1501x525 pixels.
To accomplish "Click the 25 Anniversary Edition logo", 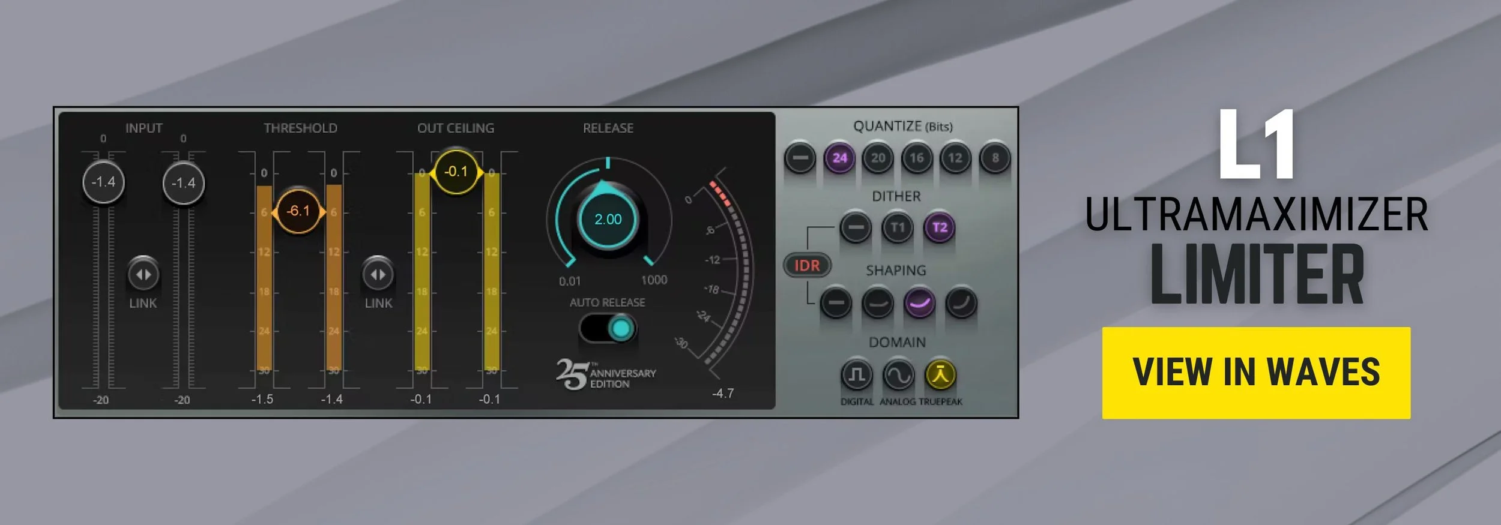I will coord(606,374).
